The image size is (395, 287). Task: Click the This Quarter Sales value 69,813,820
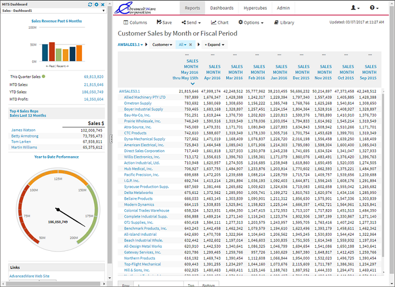[x=94, y=77]
